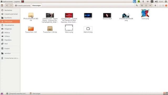The height and width of the screenshot is (95, 168).
Task: Go forward with the forward arrow button
Action: click(x=11, y=5)
